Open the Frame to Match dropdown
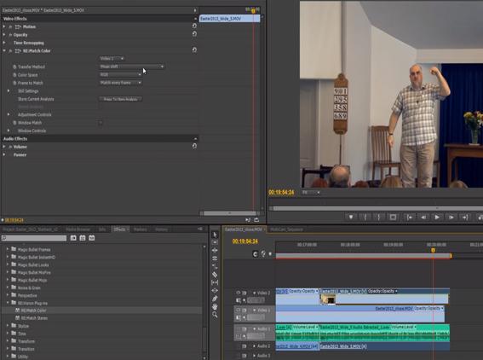The height and width of the screenshot is (360, 483). tap(120, 83)
